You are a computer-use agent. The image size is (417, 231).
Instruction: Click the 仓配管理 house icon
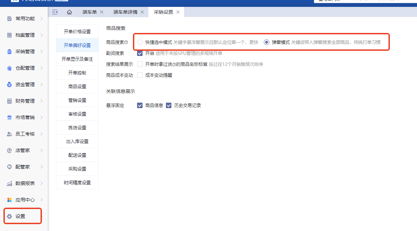(x=9, y=68)
